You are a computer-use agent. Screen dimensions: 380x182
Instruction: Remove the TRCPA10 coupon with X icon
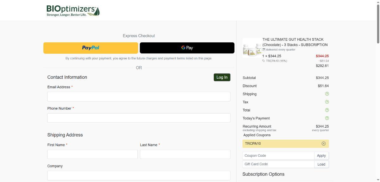[x=323, y=143]
